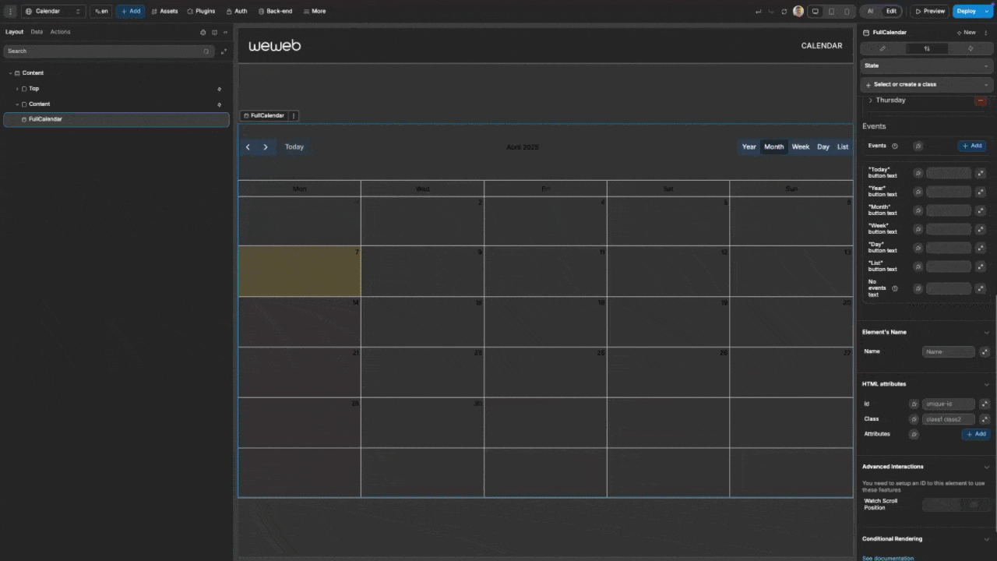Click the bind icon next to Events

918,146
